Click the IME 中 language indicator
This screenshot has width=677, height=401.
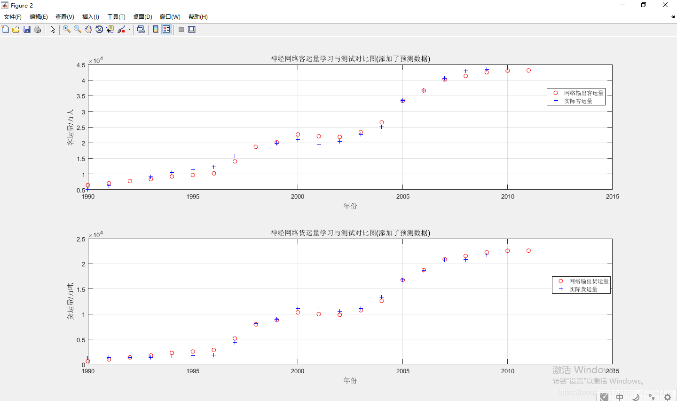point(620,397)
